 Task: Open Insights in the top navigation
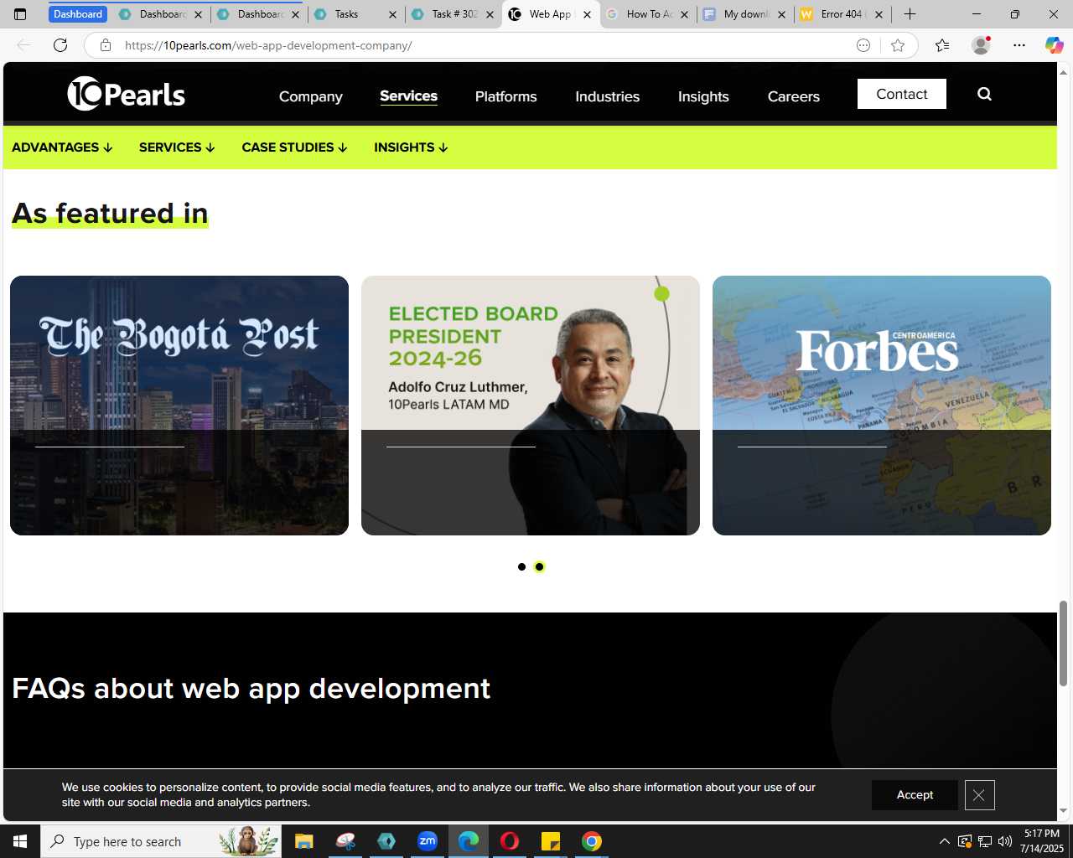tap(703, 96)
